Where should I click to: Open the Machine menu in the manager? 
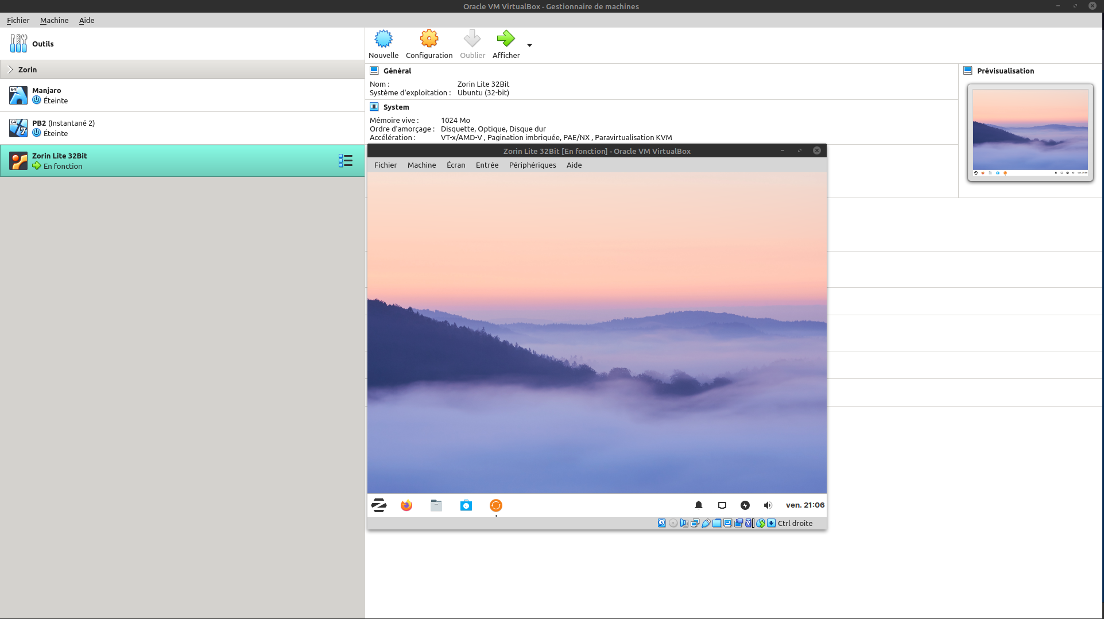pyautogui.click(x=54, y=20)
